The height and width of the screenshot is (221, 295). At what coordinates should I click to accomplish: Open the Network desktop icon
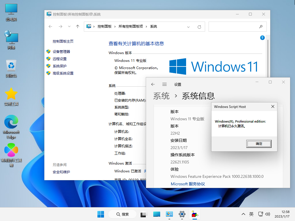11,40
